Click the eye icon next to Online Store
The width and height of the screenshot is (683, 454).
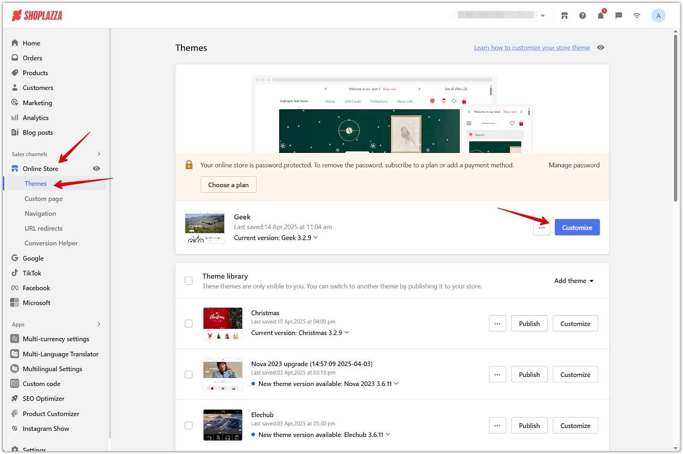coord(96,168)
